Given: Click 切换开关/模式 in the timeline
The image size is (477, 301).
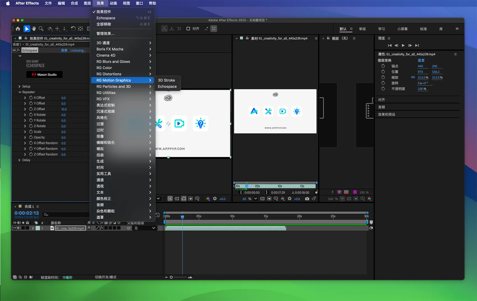Looking at the screenshot, I should (x=106, y=277).
